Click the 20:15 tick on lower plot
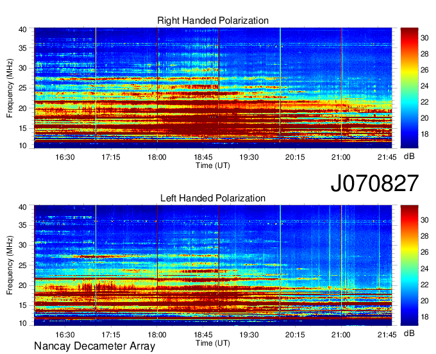This screenshot has height=354, width=436. (x=295, y=335)
